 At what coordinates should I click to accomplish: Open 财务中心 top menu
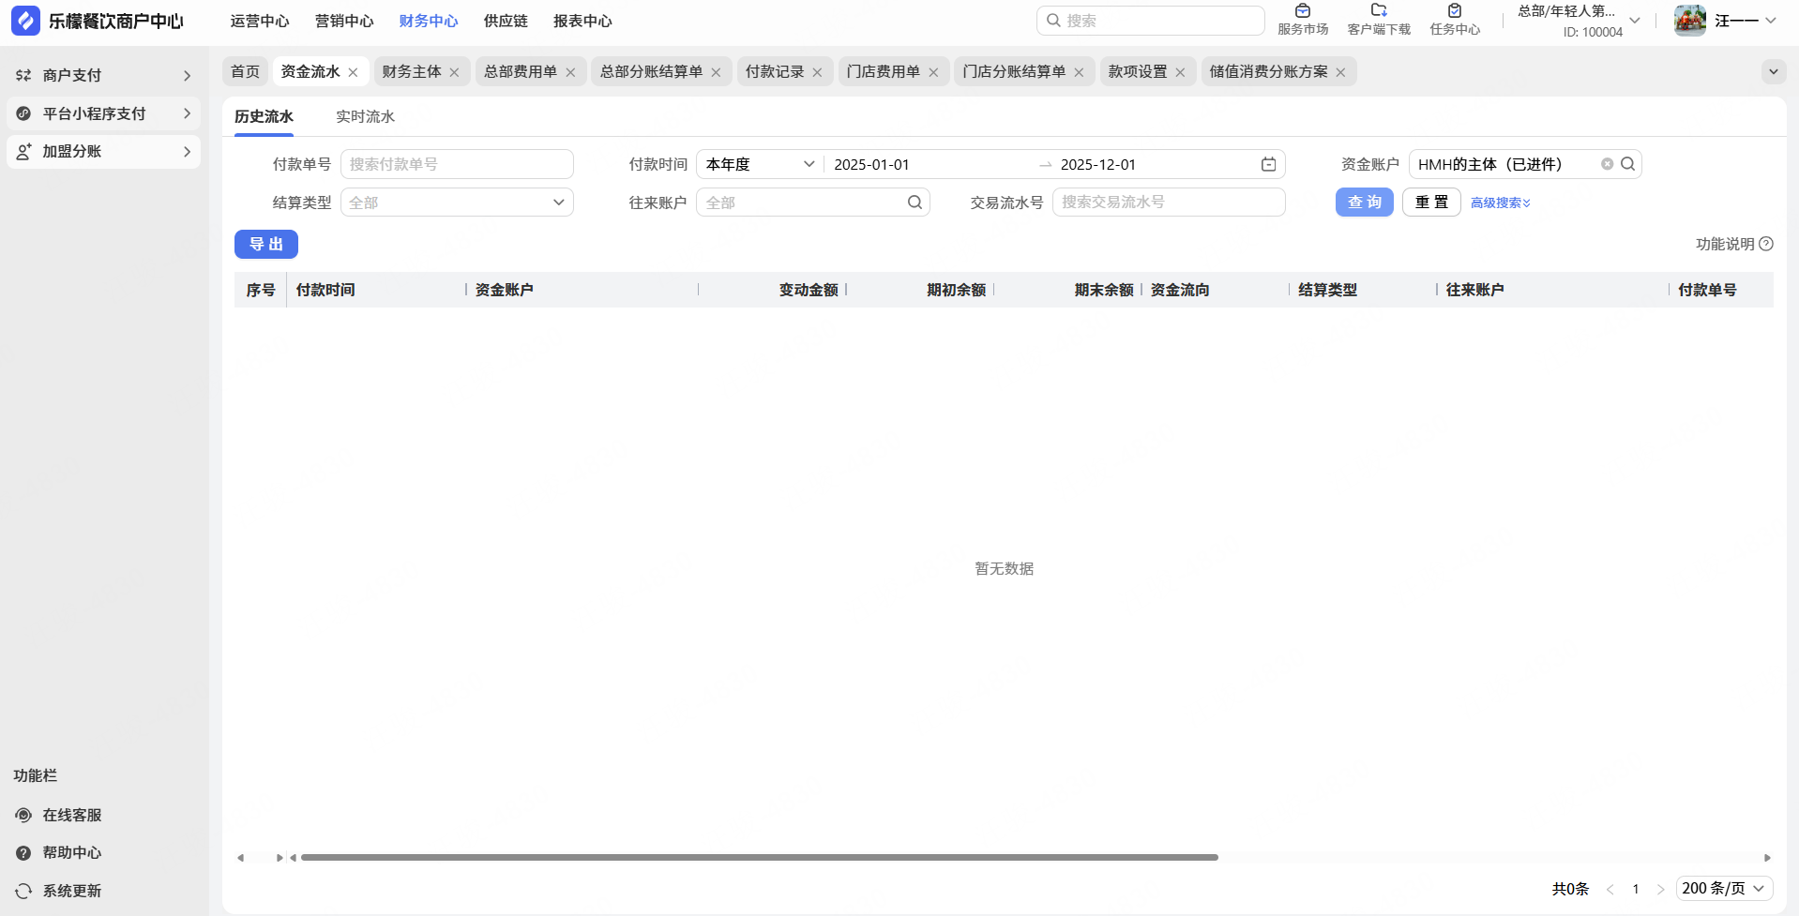coord(429,21)
